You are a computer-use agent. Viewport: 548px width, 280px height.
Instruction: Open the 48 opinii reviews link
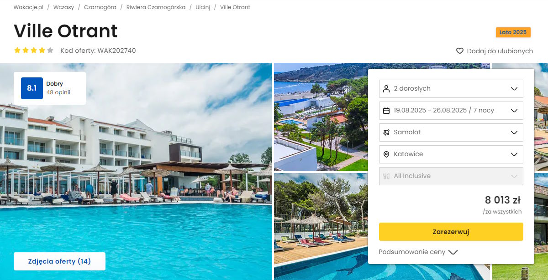(58, 92)
